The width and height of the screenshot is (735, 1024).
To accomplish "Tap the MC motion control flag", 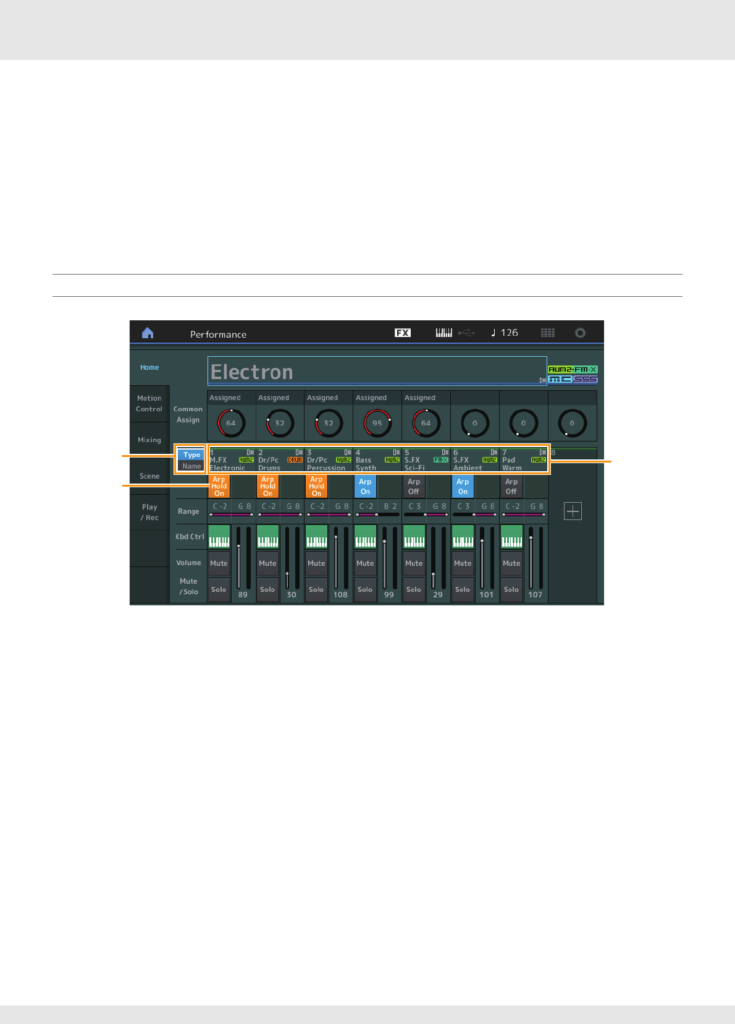I will coord(560,379).
